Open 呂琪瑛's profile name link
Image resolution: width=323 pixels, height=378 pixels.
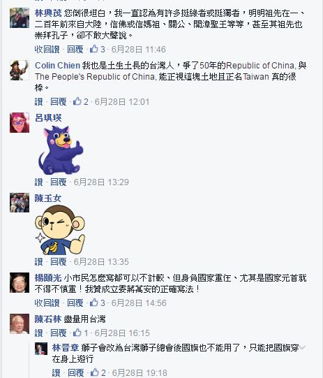(48, 118)
